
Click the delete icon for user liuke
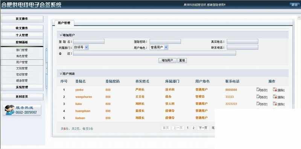(x=275, y=104)
